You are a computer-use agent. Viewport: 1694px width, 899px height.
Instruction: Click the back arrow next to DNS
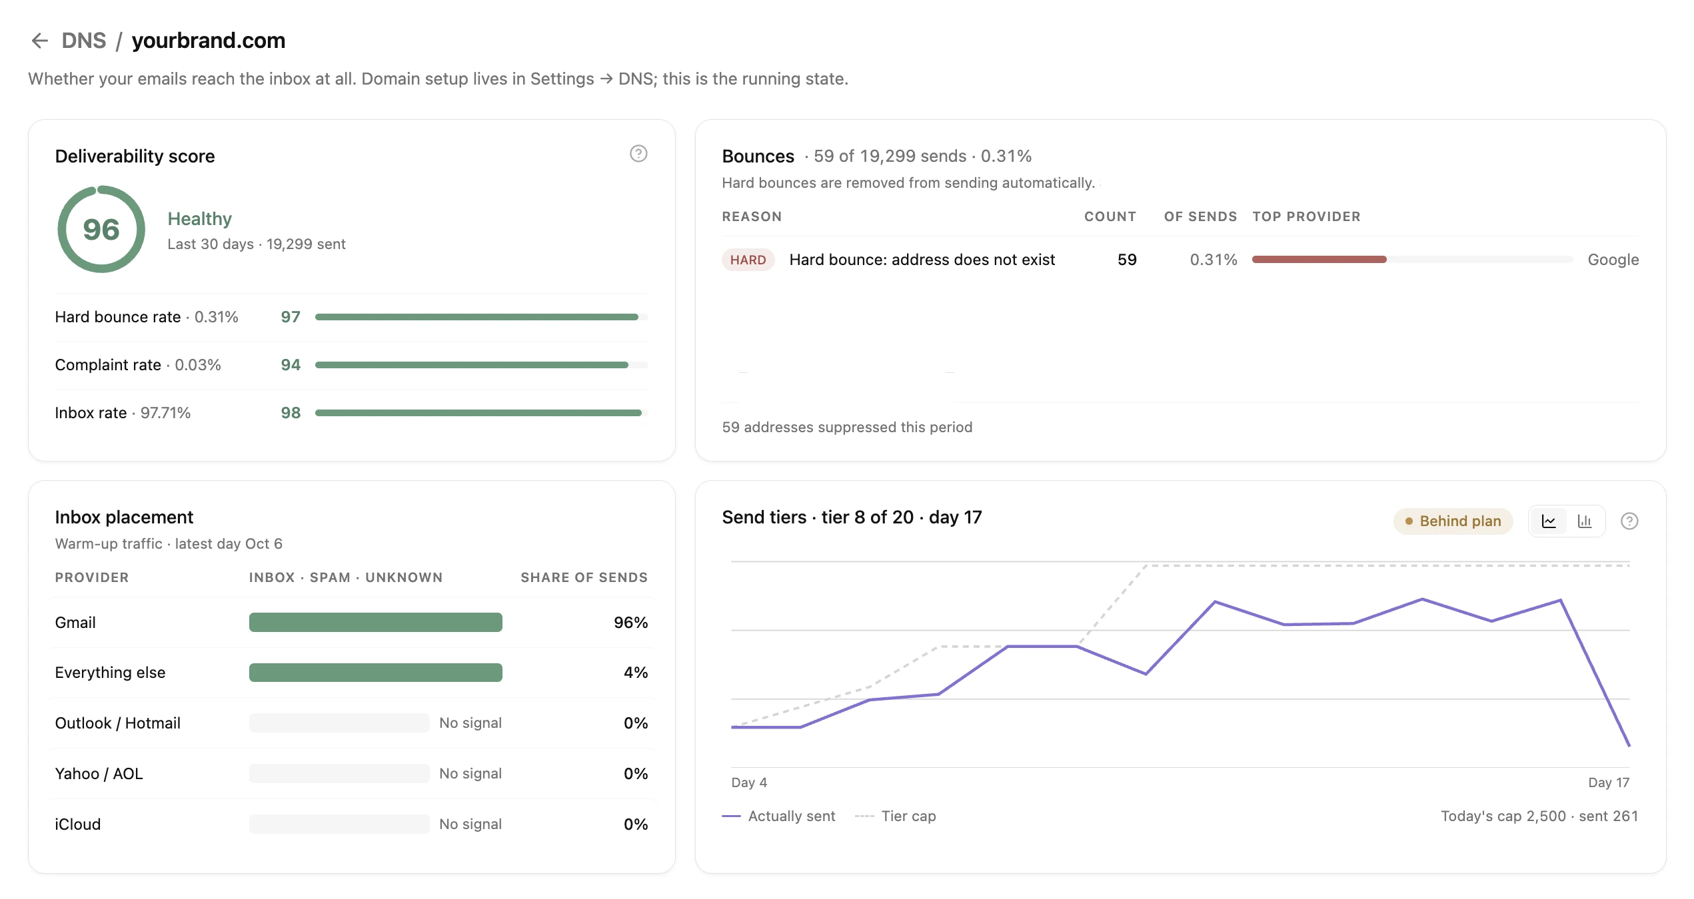pyautogui.click(x=40, y=41)
